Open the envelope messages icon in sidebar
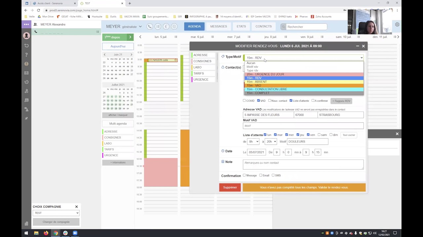 (26, 73)
